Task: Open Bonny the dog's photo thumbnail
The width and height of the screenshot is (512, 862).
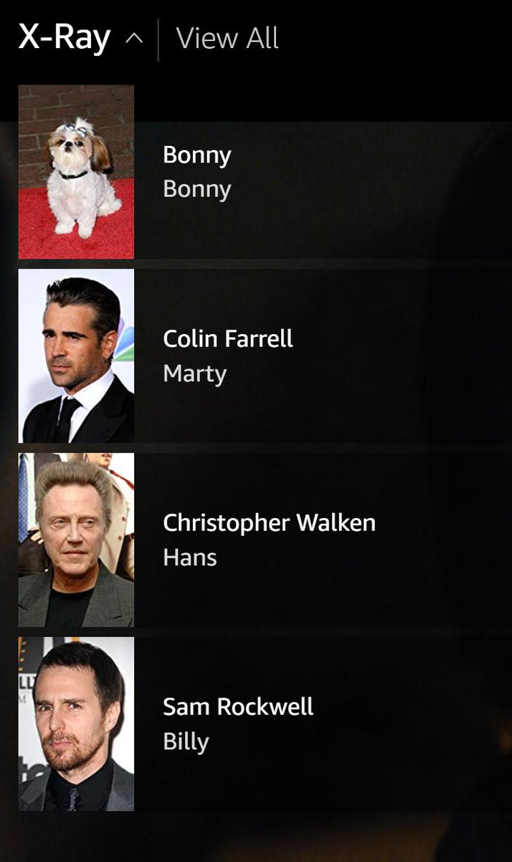Action: (x=76, y=172)
